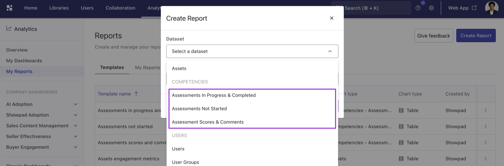Viewport: 504px width, 166px height.
Task: Select the Assets dataset option
Action: (252, 69)
